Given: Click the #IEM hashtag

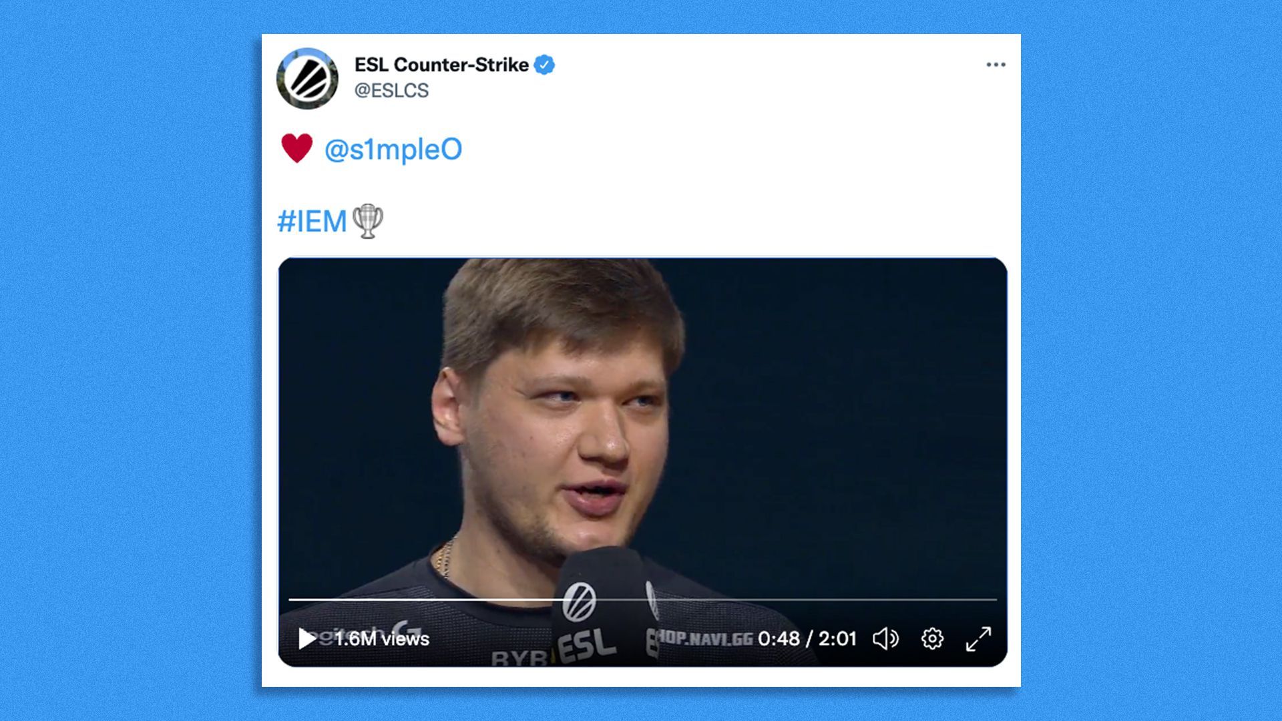Looking at the screenshot, I should [x=312, y=221].
